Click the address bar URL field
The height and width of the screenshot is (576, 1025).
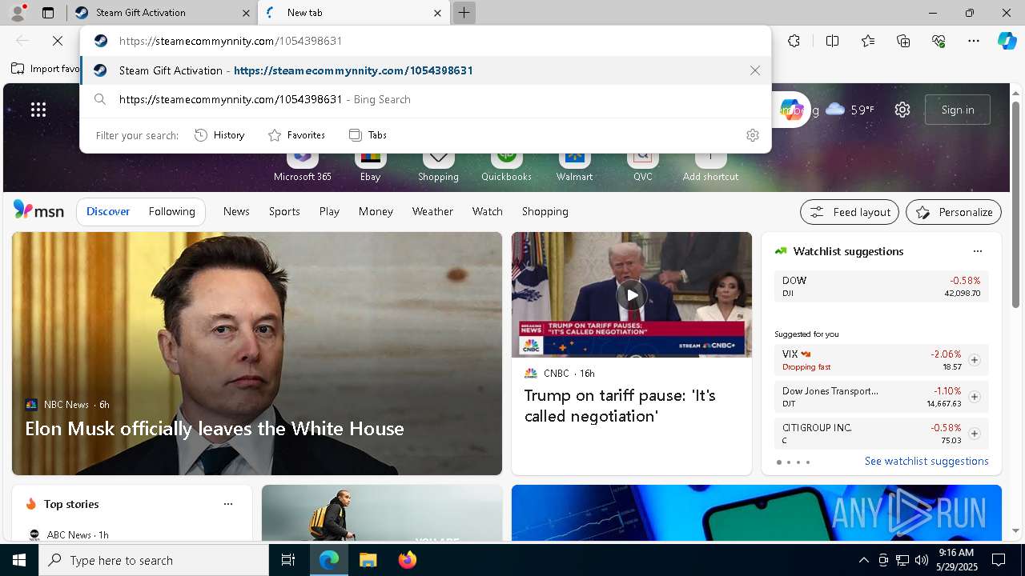(x=425, y=41)
